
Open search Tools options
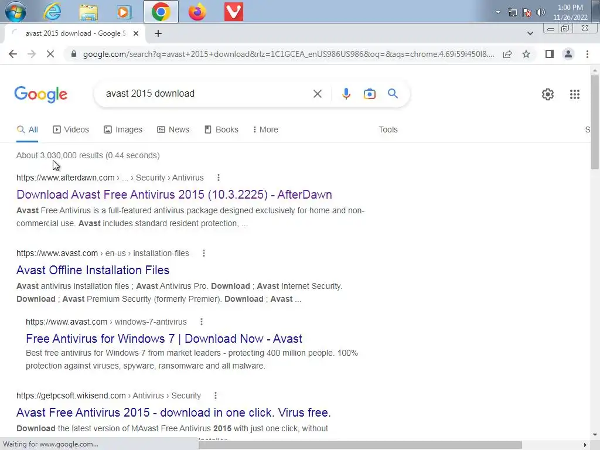point(388,129)
